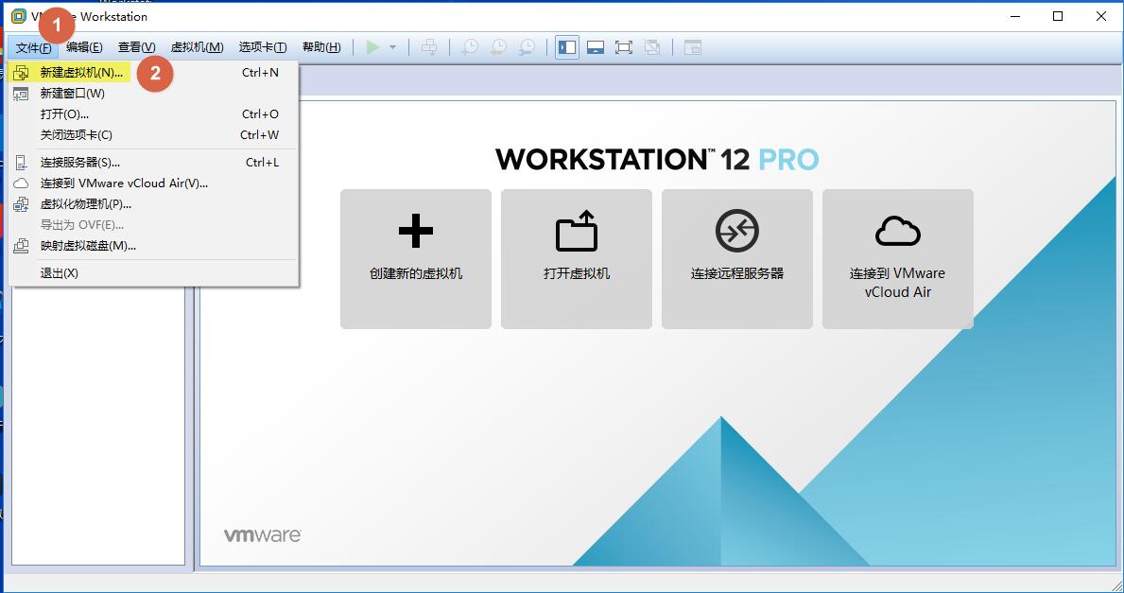Image resolution: width=1124 pixels, height=593 pixels.
Task: Click the console view toolbar icon
Action: click(693, 47)
